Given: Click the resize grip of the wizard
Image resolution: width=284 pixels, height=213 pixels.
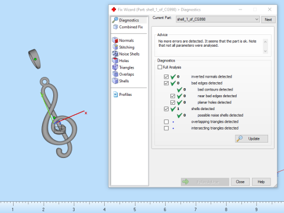Looking at the screenshot, I should pyautogui.click(x=275, y=185).
